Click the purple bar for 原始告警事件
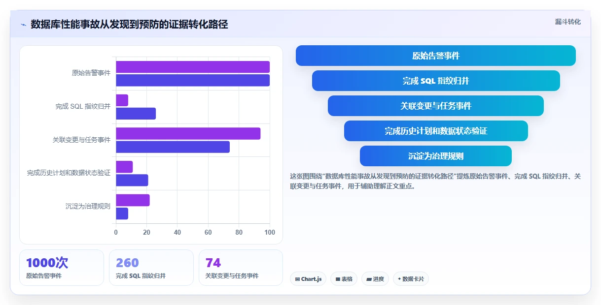Viewport: 601px width, 305px height. (x=193, y=67)
